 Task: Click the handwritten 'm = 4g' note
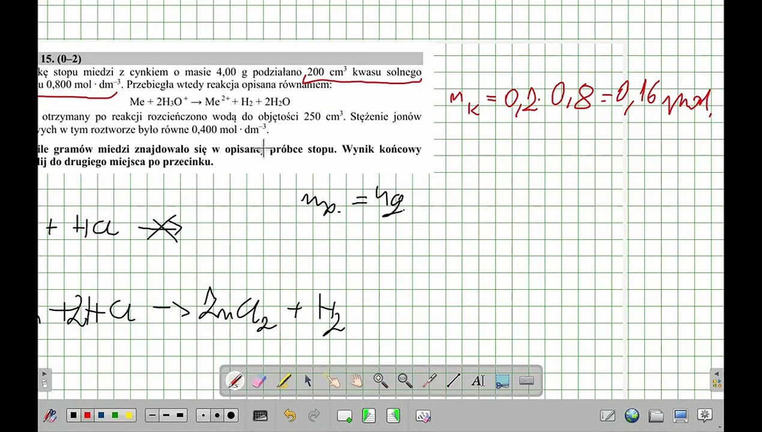click(353, 202)
